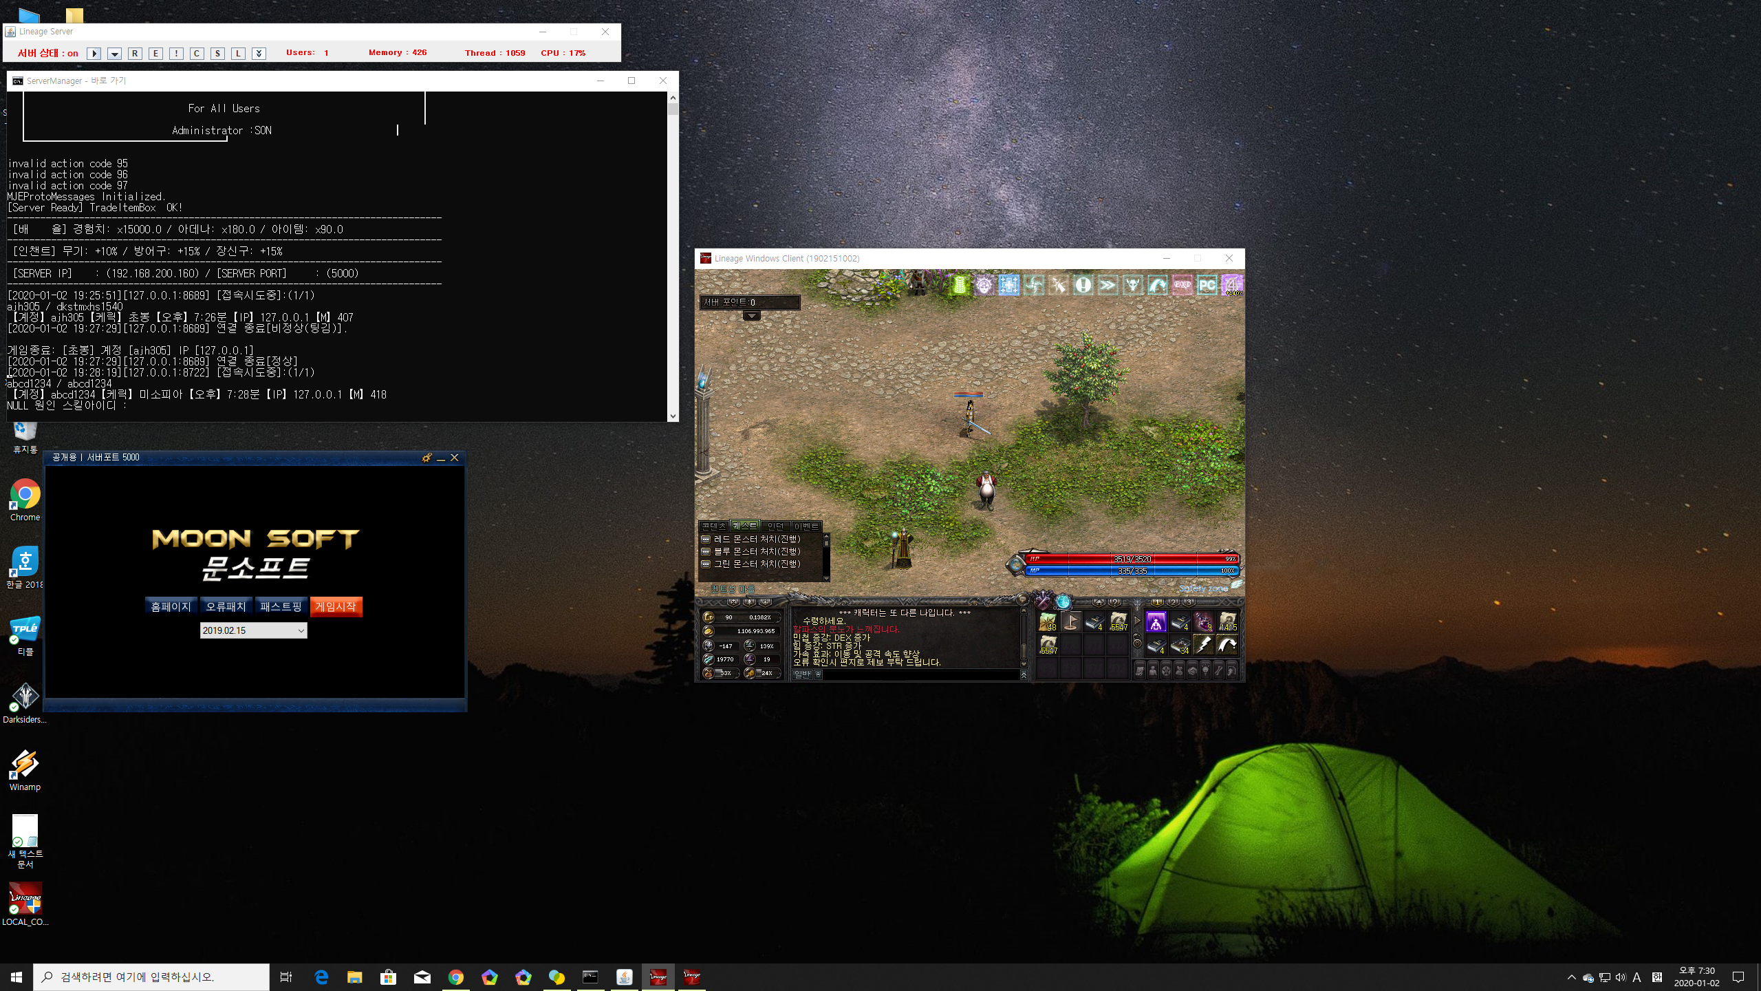1761x991 pixels.
Task: Open File Explorer from taskbar
Action: (354, 977)
